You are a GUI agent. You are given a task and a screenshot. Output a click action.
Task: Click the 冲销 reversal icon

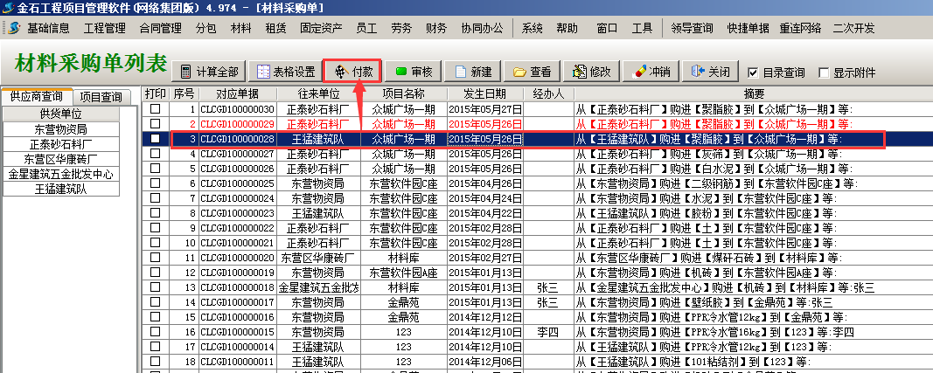click(x=640, y=72)
